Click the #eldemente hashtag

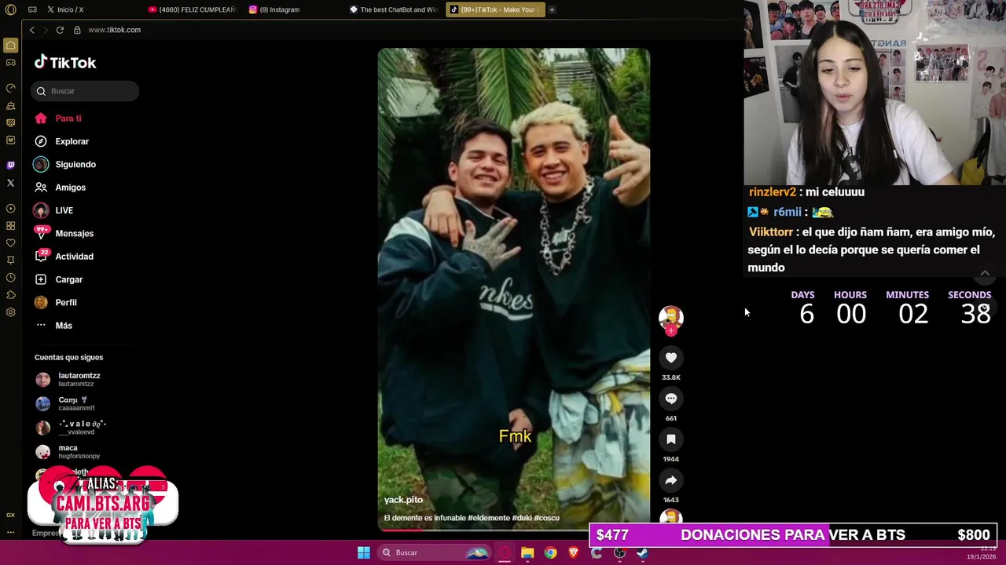[490, 518]
